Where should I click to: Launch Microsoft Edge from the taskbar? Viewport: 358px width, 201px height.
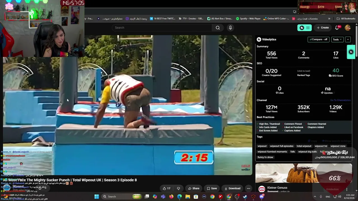(x=180, y=197)
